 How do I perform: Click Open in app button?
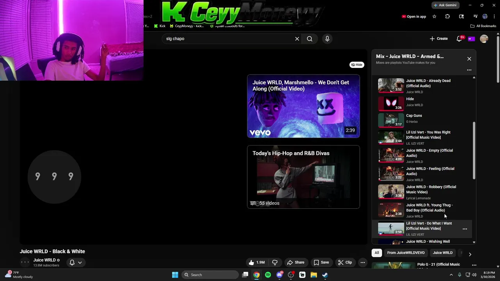pyautogui.click(x=414, y=16)
